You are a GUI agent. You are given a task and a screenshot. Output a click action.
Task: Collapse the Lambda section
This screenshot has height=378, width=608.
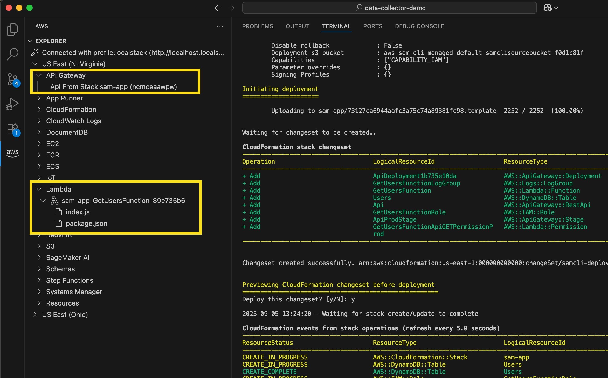click(39, 189)
